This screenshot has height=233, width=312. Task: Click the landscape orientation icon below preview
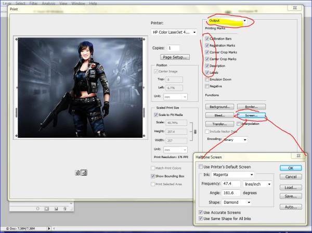pos(84,173)
